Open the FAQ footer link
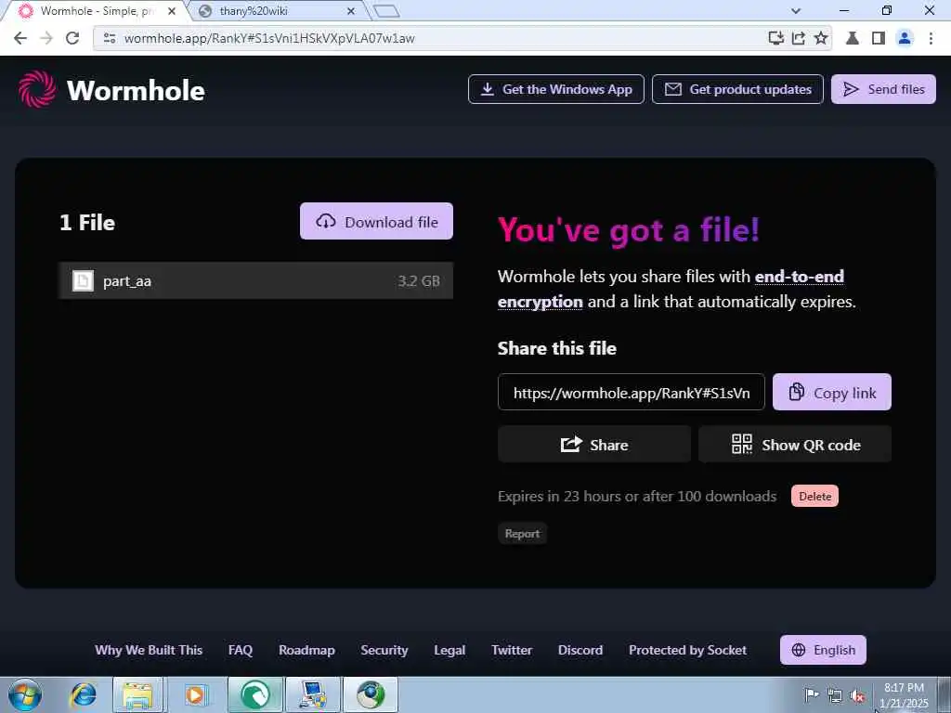The image size is (951, 713). click(x=241, y=650)
